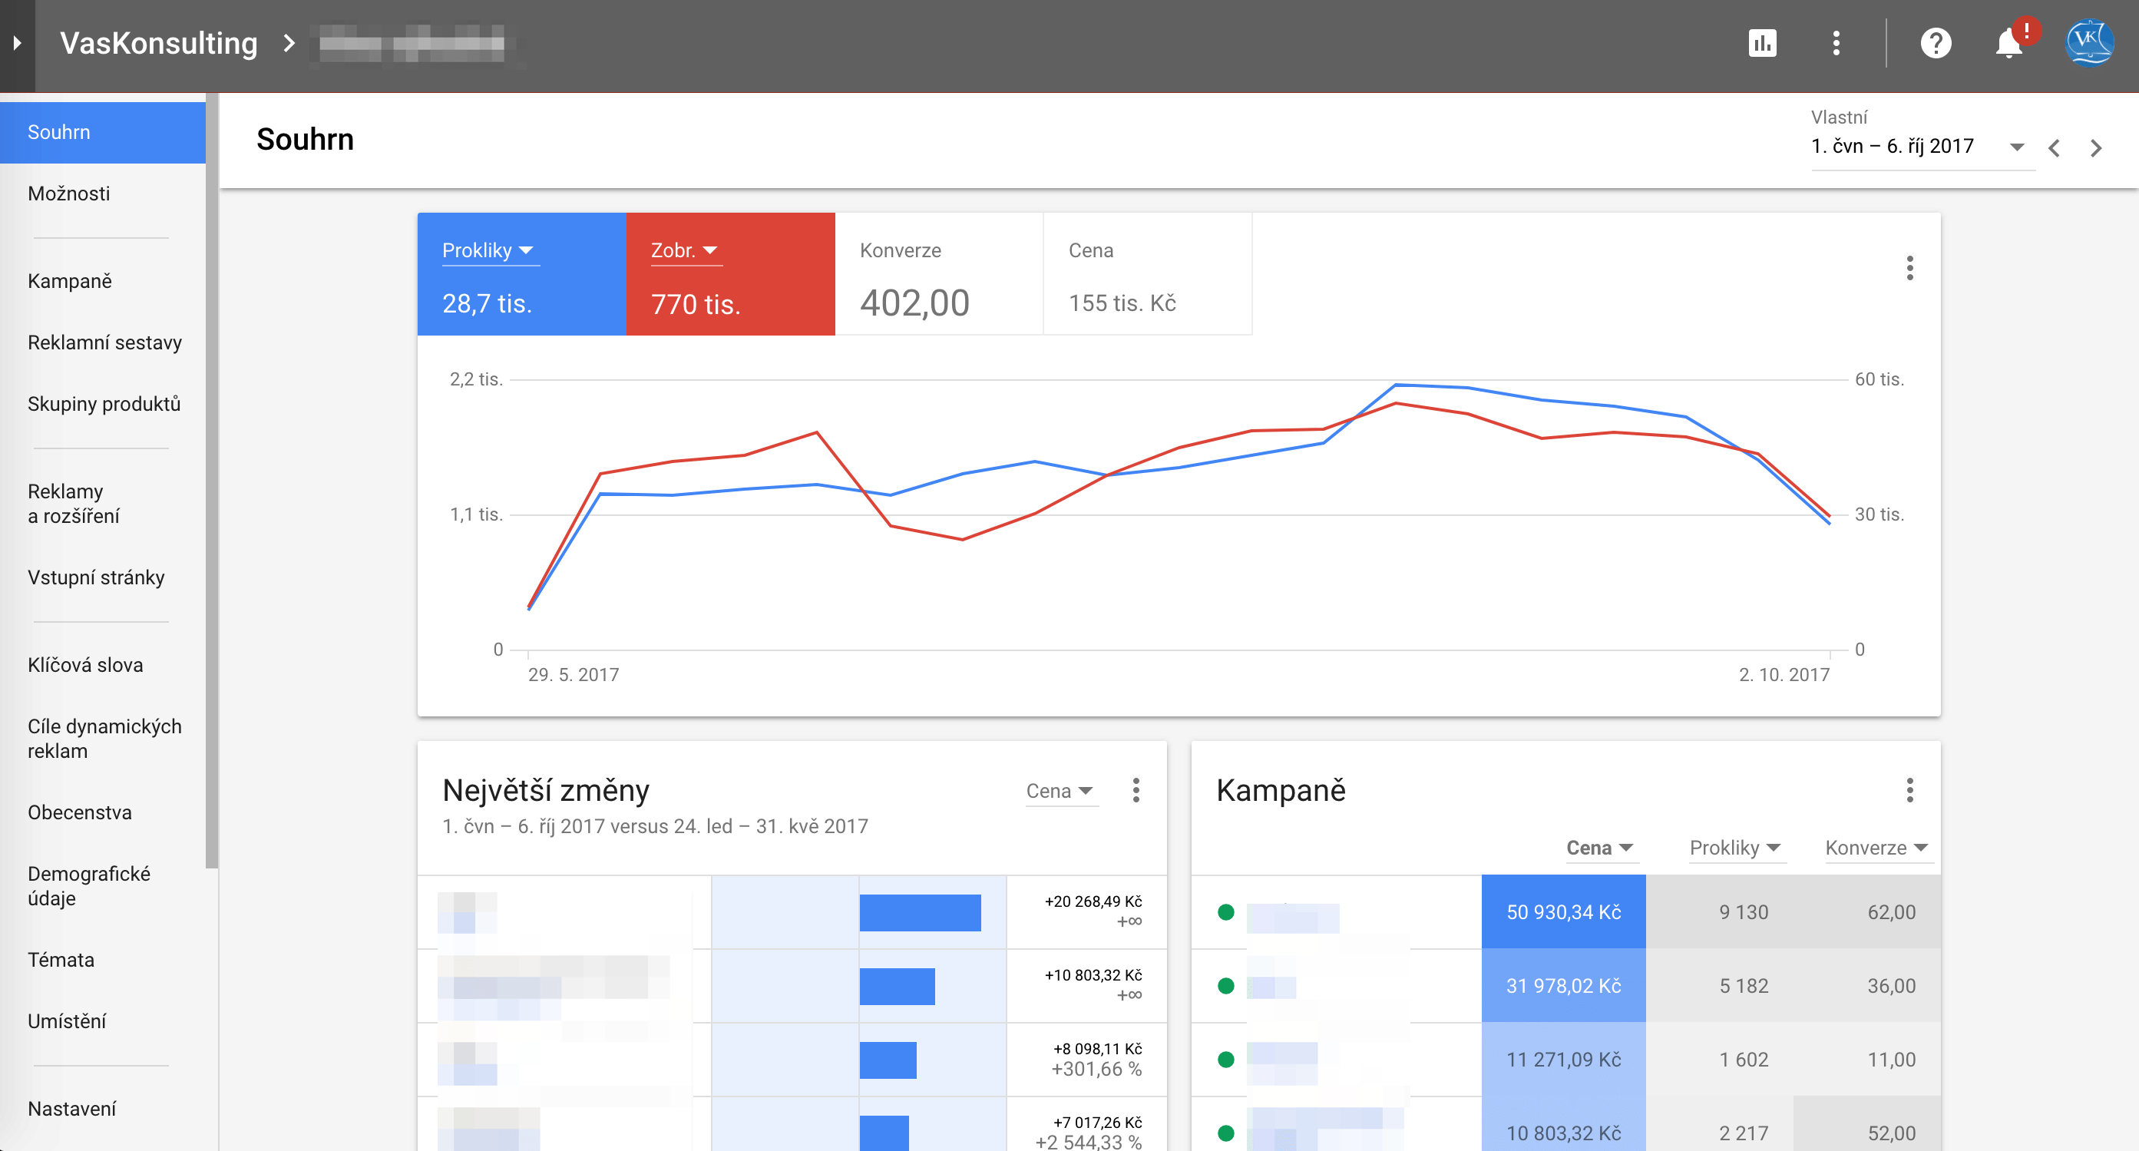Click the VasKonsulting breadcrumb link

(x=159, y=43)
